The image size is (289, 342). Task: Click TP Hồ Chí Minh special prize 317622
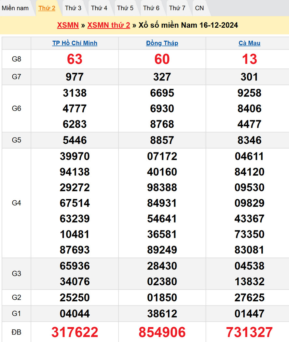75,332
